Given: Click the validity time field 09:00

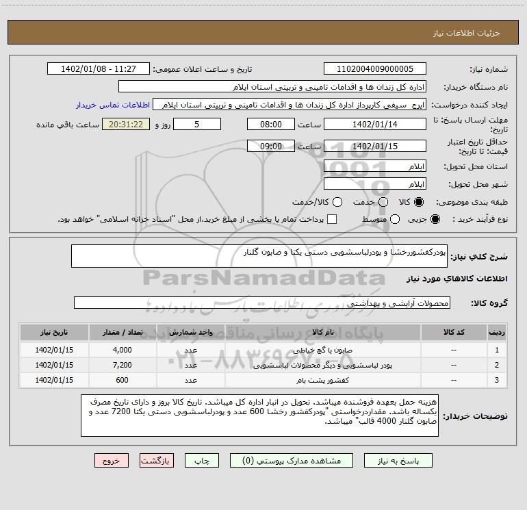Looking at the screenshot, I should [x=271, y=146].
